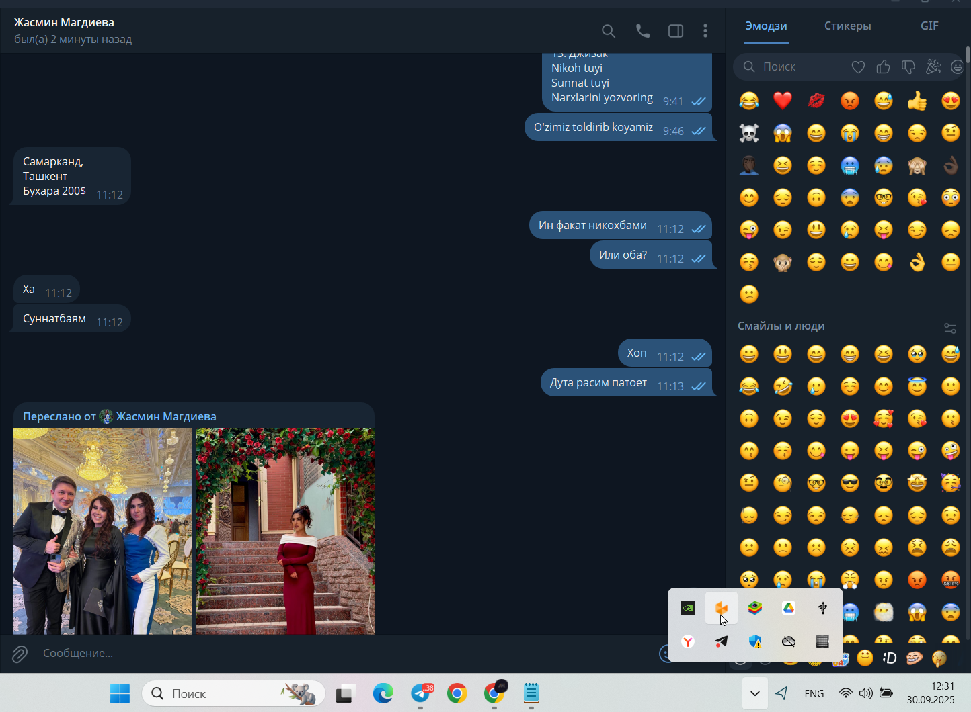Switch to the GIF tab
The width and height of the screenshot is (971, 712).
pyautogui.click(x=929, y=26)
